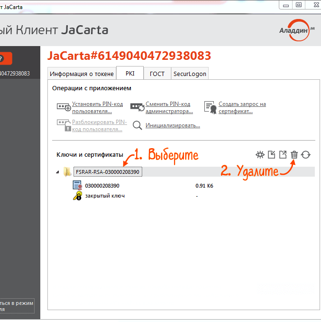321x322 pixels.
Task: Click Разблокировать PIN-код пользователя link
Action: pos(100,125)
